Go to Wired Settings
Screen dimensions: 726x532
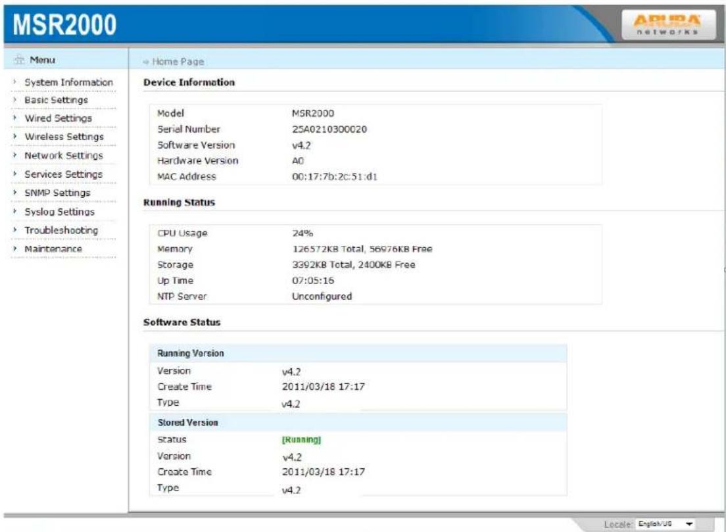(x=59, y=118)
